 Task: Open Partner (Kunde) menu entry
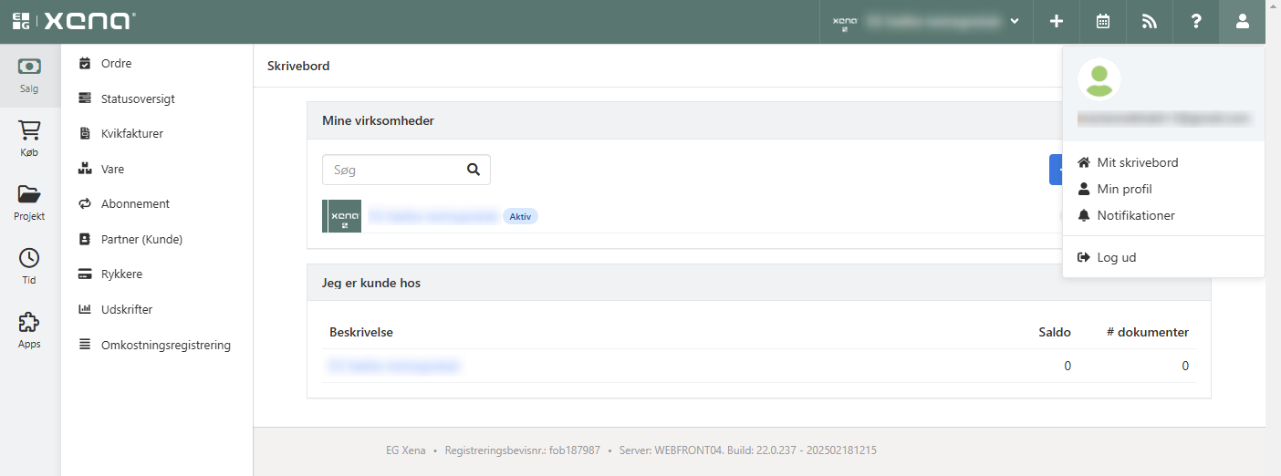tap(141, 240)
